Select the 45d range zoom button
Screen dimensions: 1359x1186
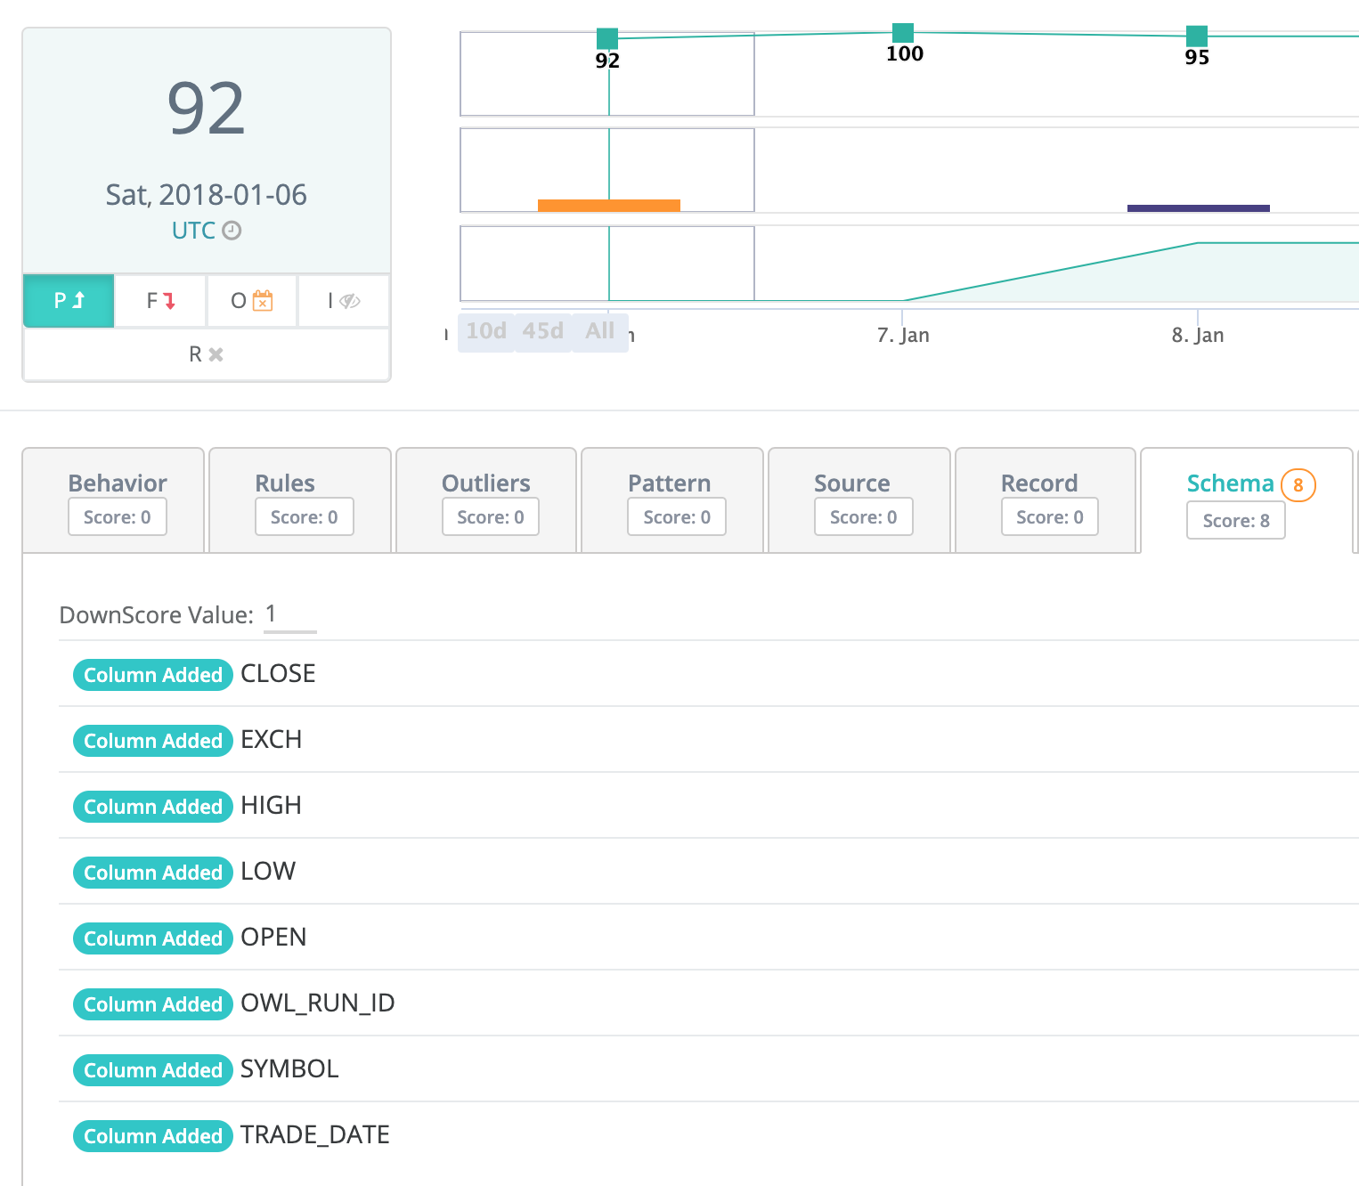[x=543, y=331]
